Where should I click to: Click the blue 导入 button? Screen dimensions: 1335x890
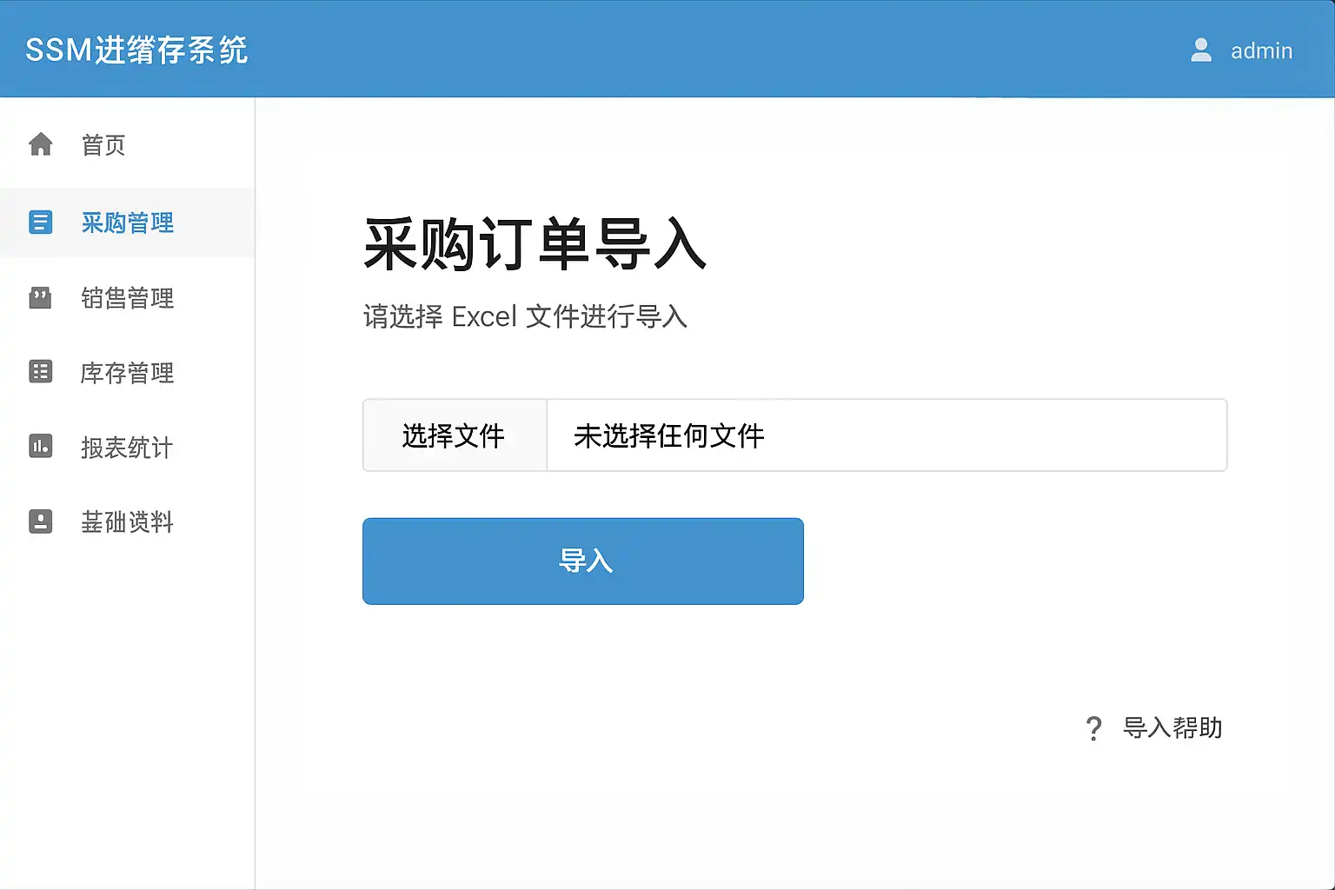click(x=582, y=561)
